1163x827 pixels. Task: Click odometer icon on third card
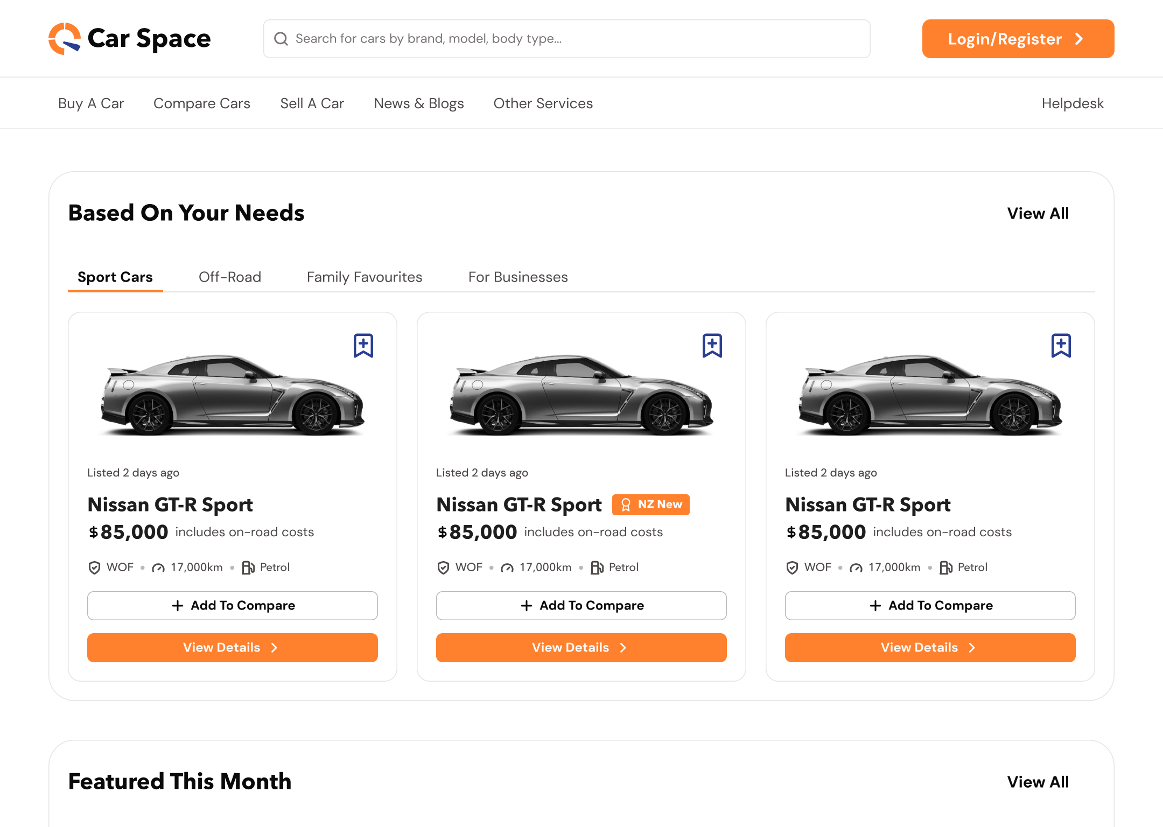[x=856, y=567]
